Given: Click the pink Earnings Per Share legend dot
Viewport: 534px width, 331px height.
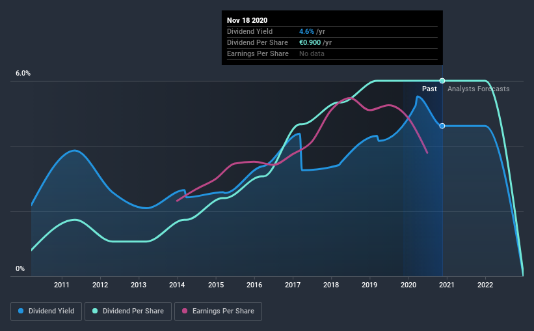Looking at the screenshot, I should [185, 311].
